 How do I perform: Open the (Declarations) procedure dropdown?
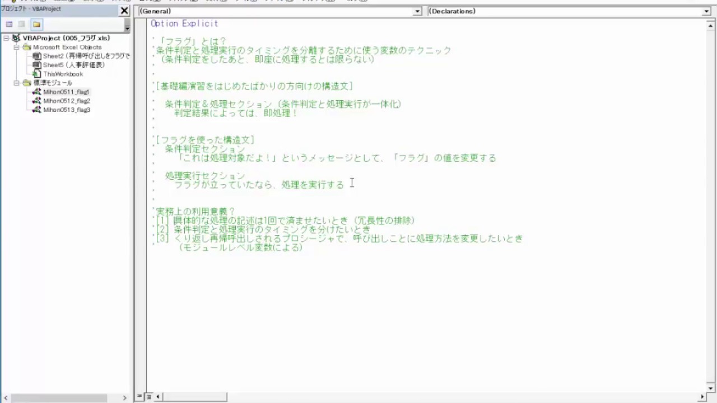tap(706, 11)
